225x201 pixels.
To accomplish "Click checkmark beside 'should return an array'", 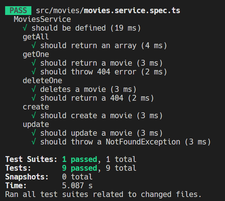I will (34, 45).
